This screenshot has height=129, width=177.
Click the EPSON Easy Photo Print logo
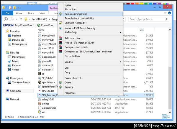click(8, 25)
